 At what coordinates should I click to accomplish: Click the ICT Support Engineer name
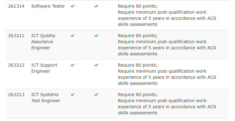click(44, 68)
